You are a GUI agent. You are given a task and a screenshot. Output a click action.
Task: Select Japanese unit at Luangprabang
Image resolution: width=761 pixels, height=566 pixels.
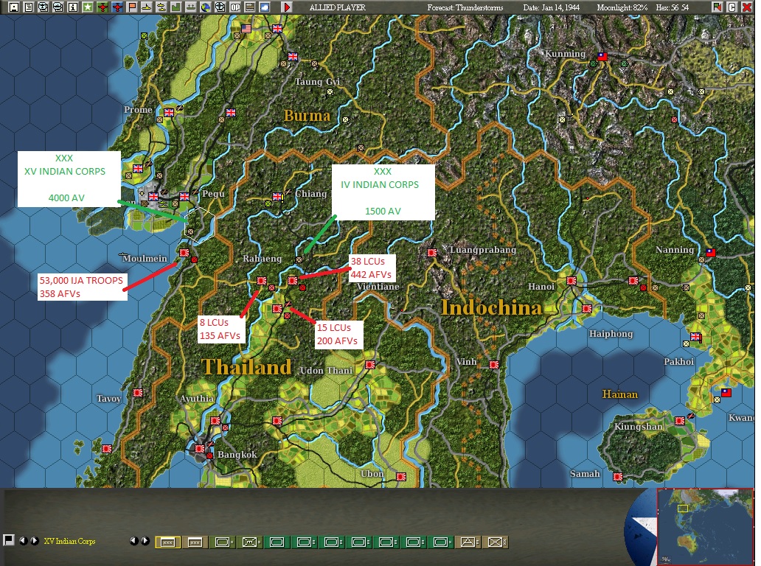pyautogui.click(x=432, y=253)
